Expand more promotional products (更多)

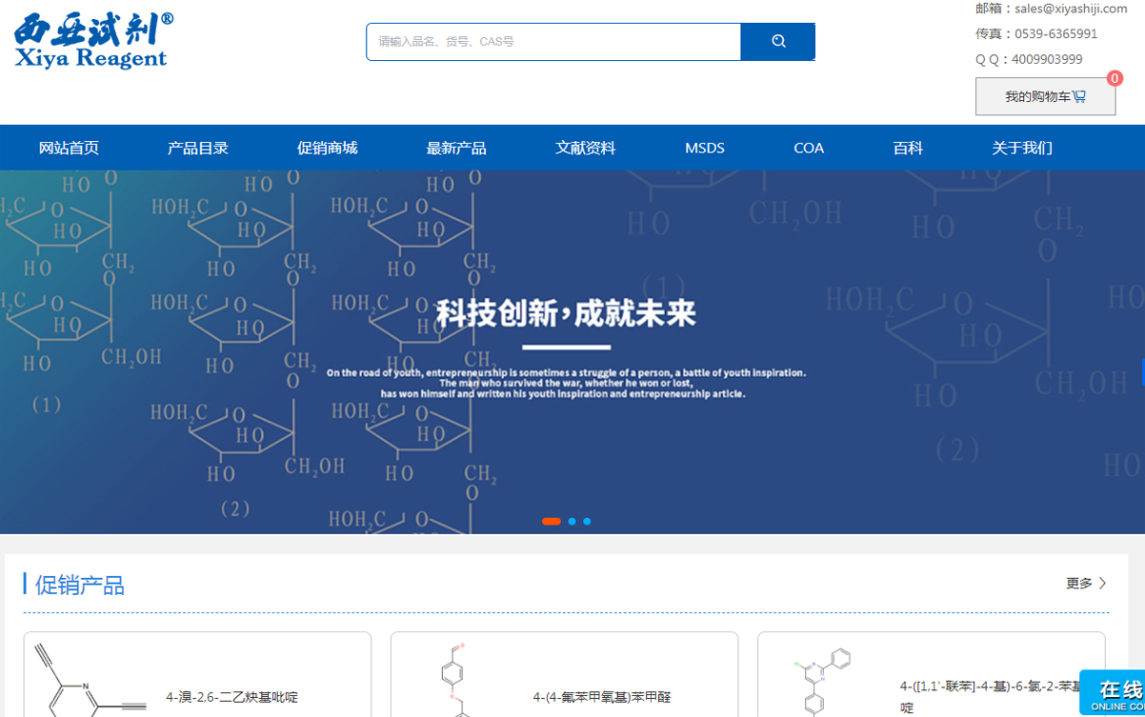point(1086,584)
